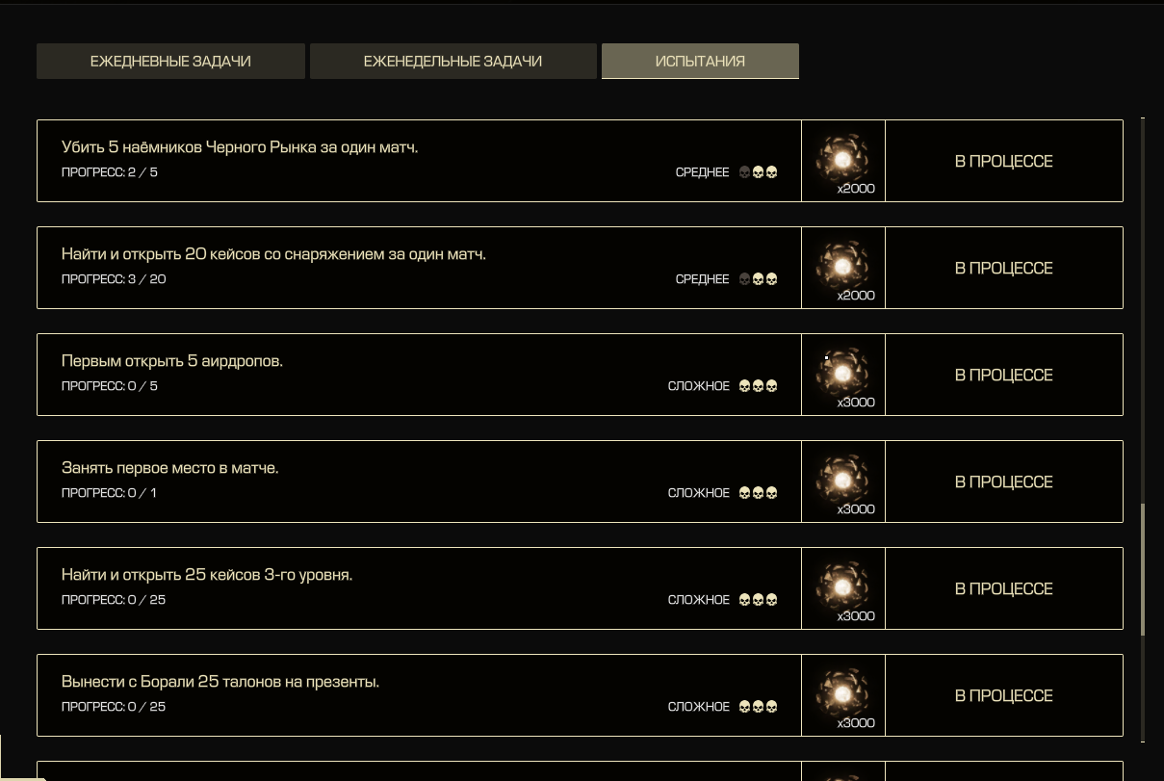Click skull difficulty icons on airdrops challenge
Image resolution: width=1164 pixels, height=781 pixels.
point(758,386)
